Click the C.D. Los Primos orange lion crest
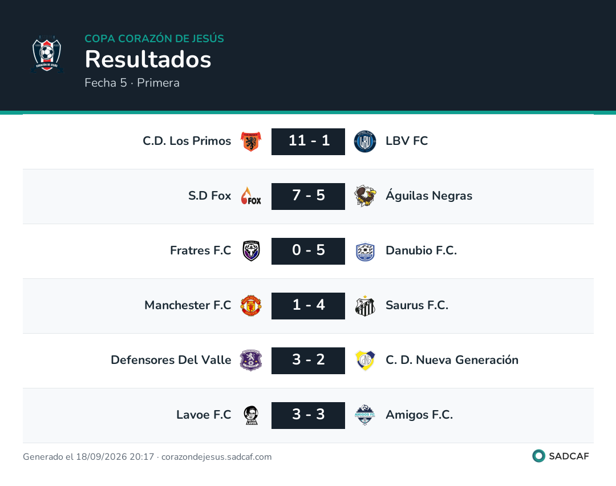Viewport: 616px width, 486px height. point(251,141)
